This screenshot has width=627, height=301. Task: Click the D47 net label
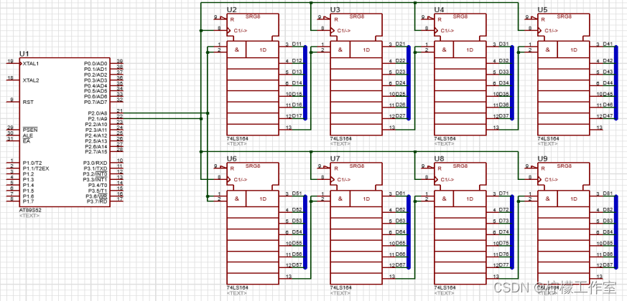608,116
